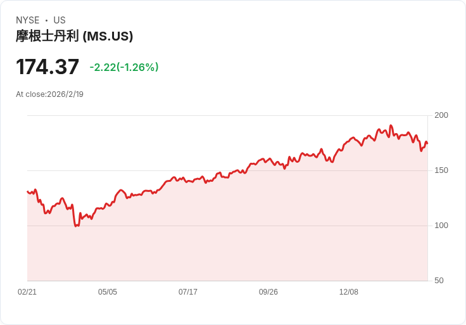Image resolution: width=466 pixels, height=325 pixels.
Task: Click the 100 y-axis label
Action: pyautogui.click(x=441, y=226)
